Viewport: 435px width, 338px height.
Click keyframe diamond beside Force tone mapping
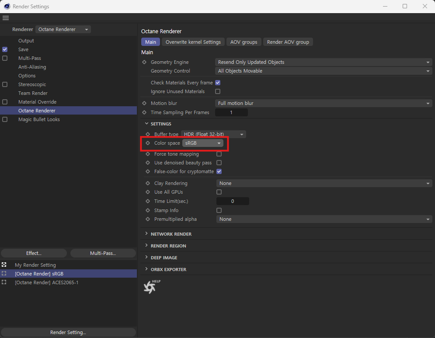148,154
